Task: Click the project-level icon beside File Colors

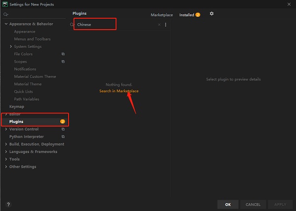Action: [63, 54]
